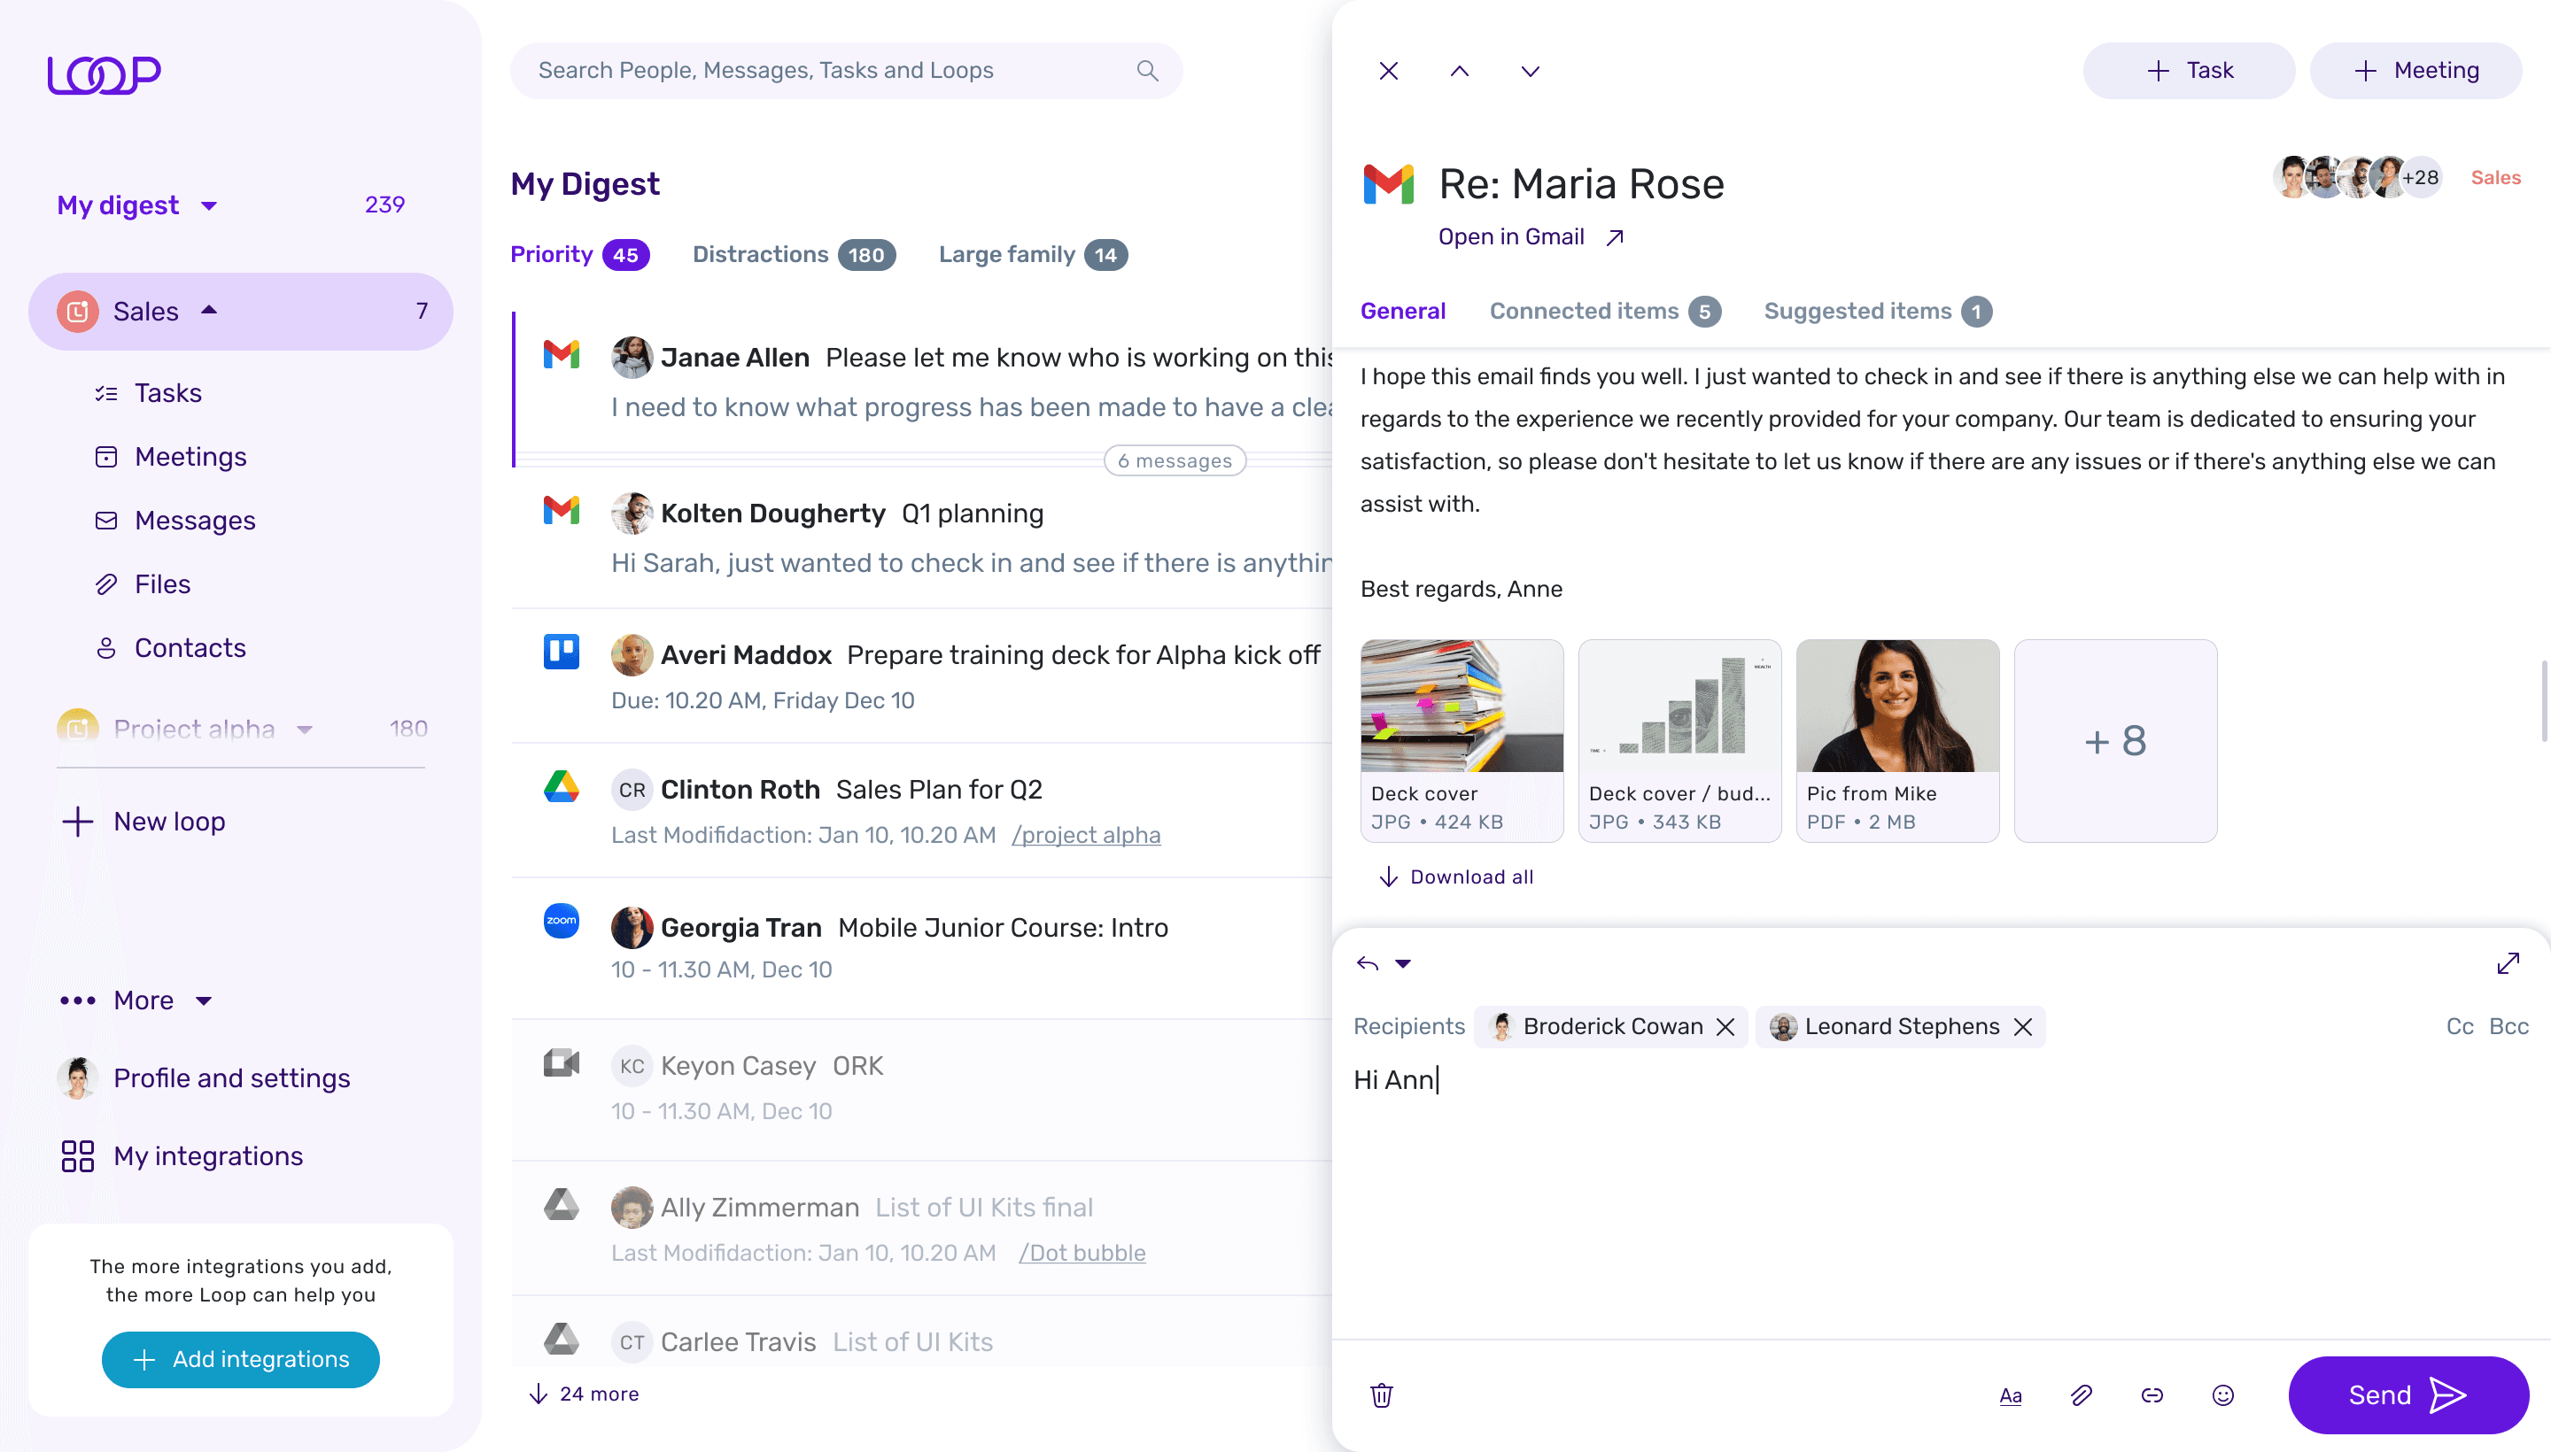The width and height of the screenshot is (2551, 1452).
Task: Open reply type dropdown arrow
Action: tap(1403, 963)
